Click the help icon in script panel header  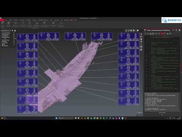(176, 30)
